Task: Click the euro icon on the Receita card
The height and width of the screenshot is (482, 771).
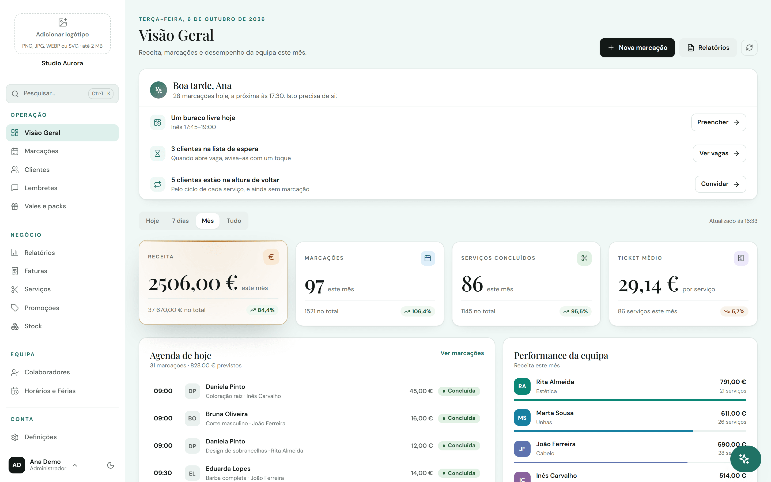Action: (x=271, y=257)
